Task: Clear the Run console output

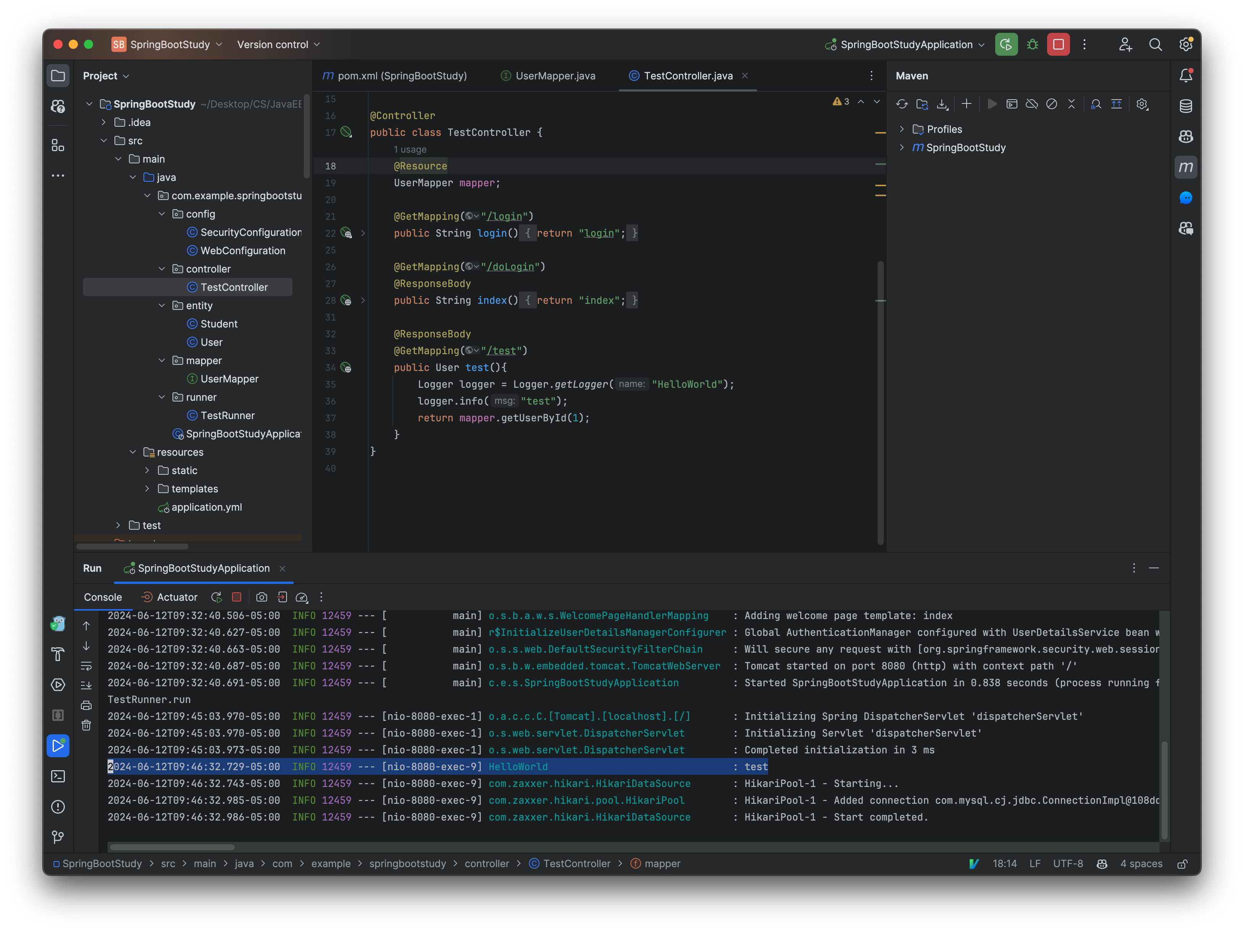Action: (87, 726)
